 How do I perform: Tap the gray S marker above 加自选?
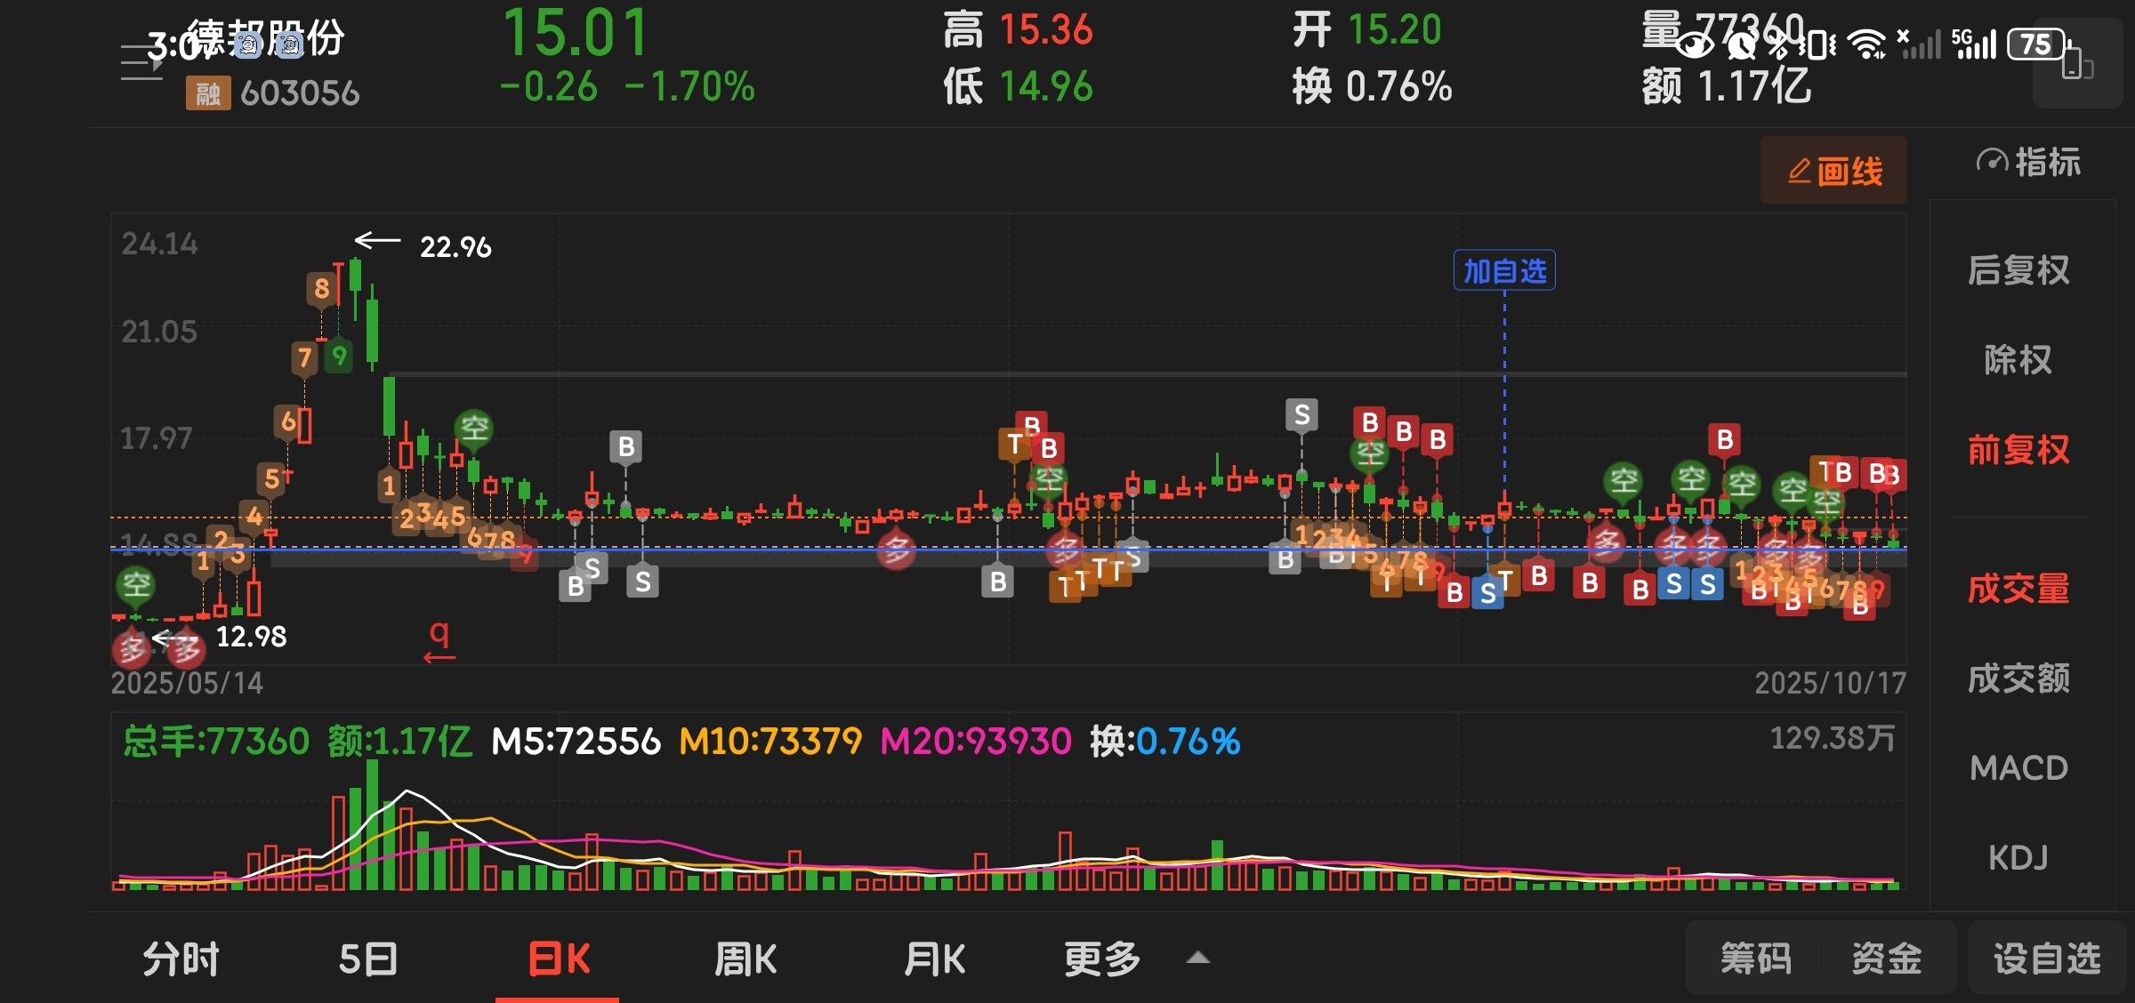point(1301,414)
